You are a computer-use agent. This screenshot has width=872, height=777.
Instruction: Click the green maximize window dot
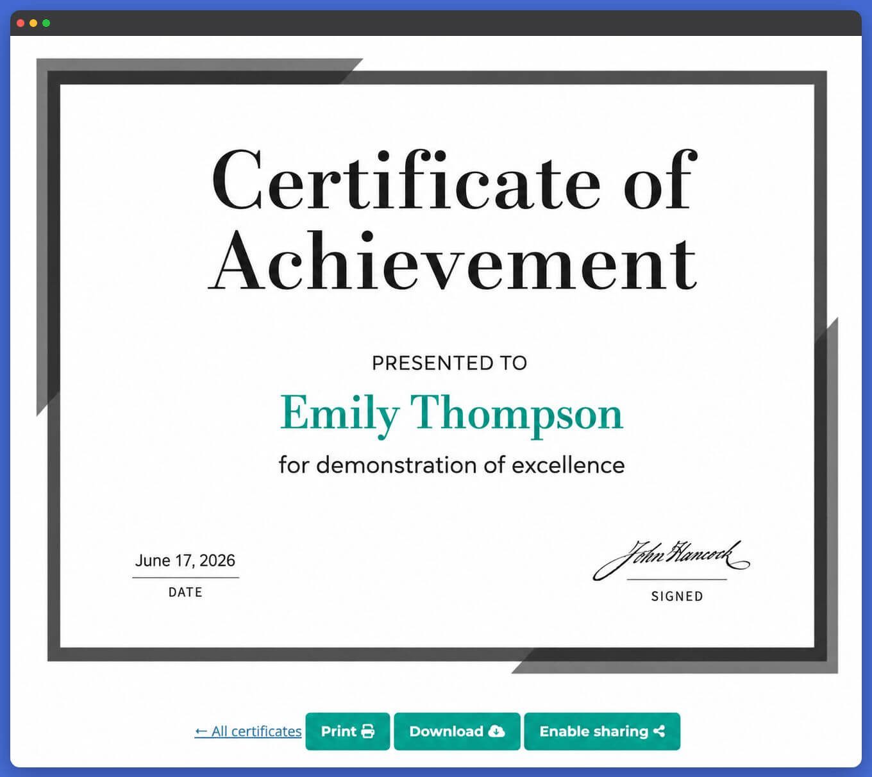(x=46, y=23)
